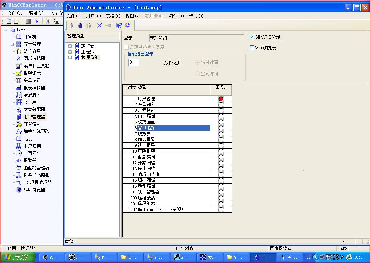The height and width of the screenshot is (263, 371).
Task: Click the copy user toolbar icon
Action: coord(88,25)
